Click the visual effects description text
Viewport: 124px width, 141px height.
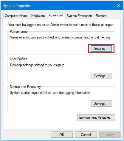tap(60, 37)
